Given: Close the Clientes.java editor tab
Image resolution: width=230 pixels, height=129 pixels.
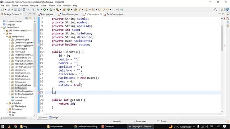Looking at the screenshot, I should point(101,14).
